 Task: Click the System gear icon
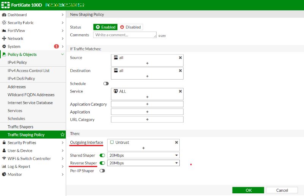(4, 47)
